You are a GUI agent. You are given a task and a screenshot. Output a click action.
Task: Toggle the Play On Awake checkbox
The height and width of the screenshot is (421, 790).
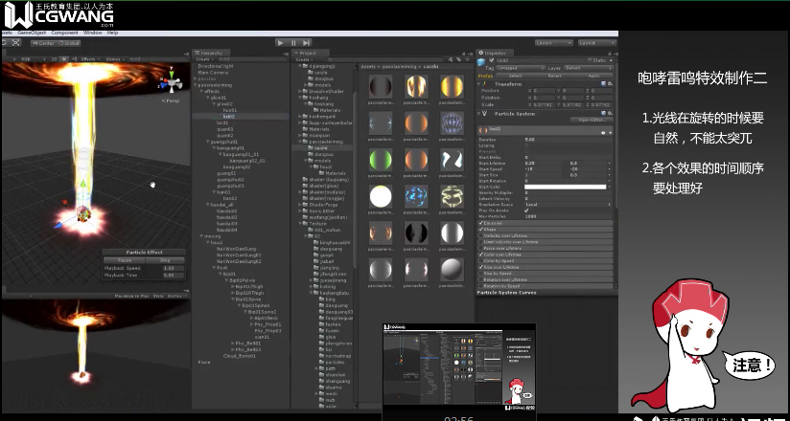tap(527, 210)
